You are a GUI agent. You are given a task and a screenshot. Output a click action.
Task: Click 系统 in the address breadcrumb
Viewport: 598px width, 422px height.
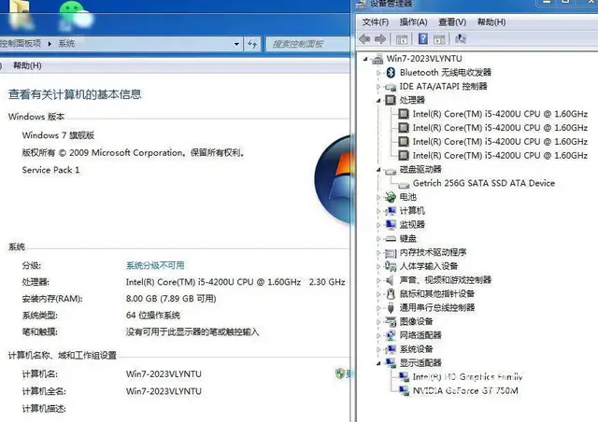pos(66,44)
